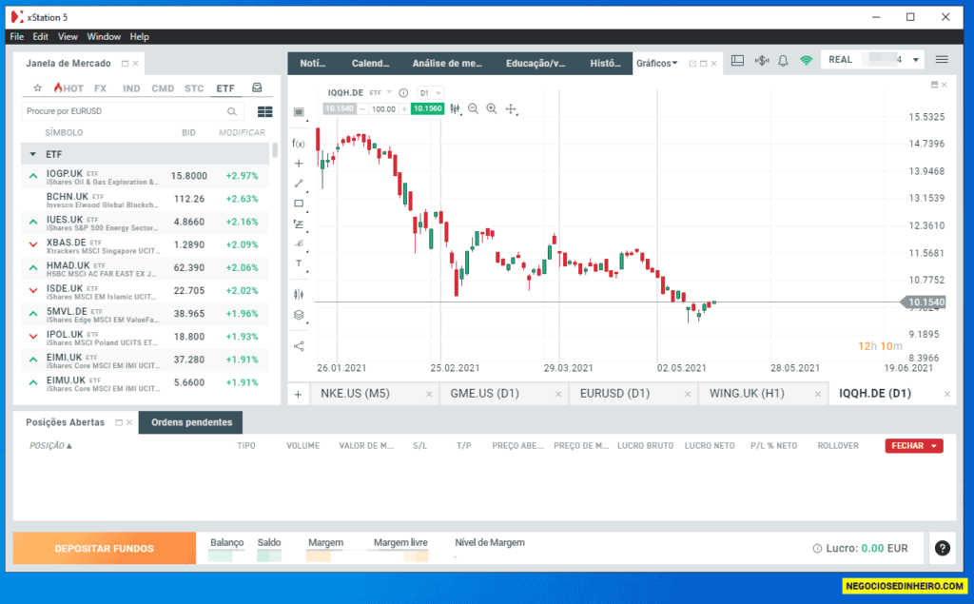Detach the Gráficos panel to new window
Viewport: 974px width, 604px height.
(692, 64)
